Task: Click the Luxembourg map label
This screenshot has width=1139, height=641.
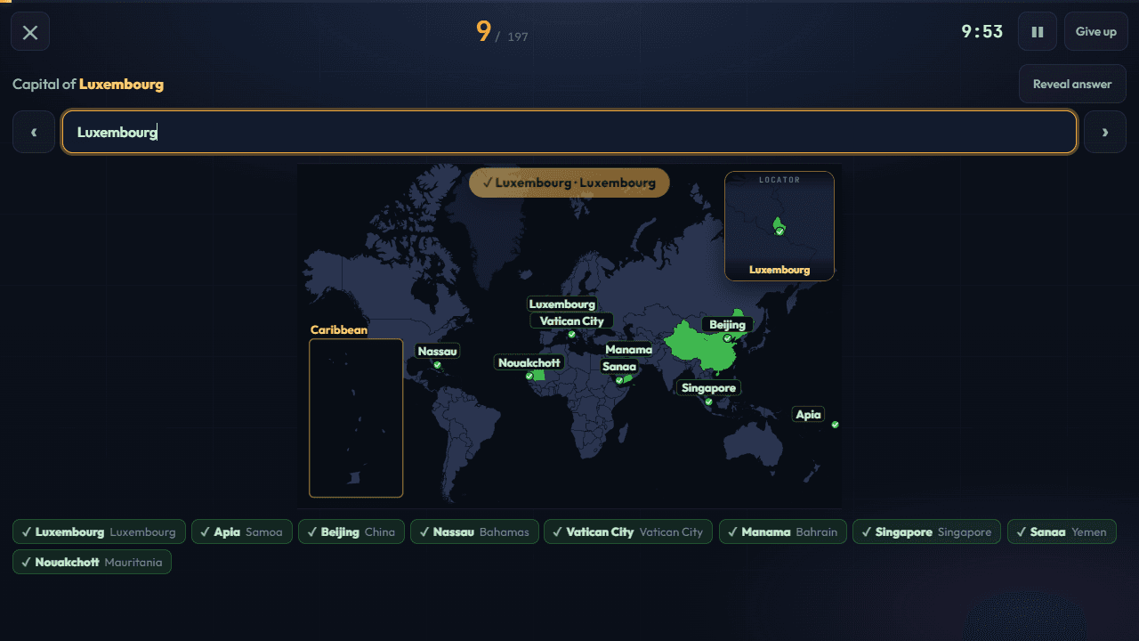Action: click(x=561, y=304)
